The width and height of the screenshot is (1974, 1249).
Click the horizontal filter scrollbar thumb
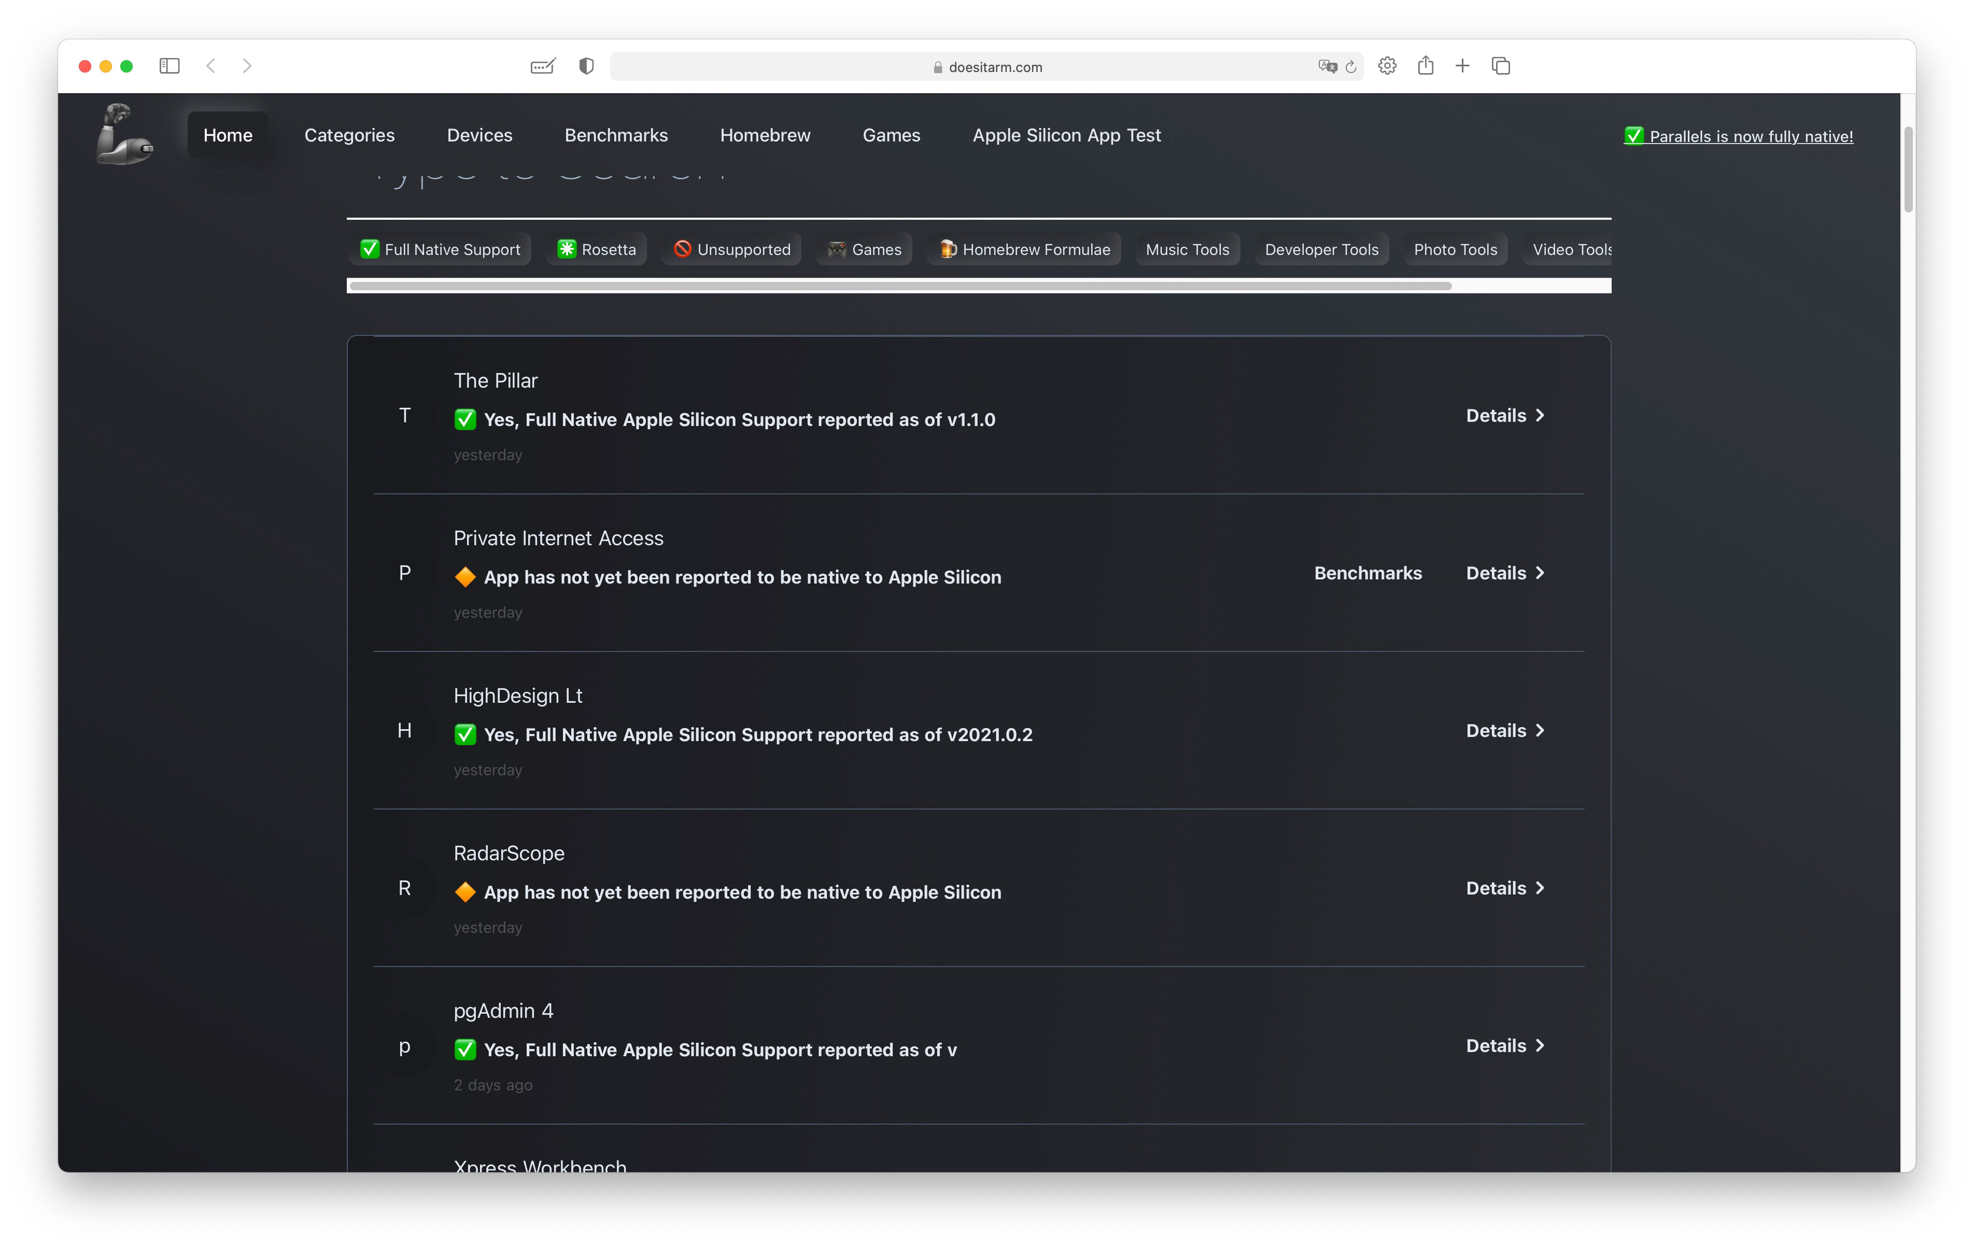pos(900,286)
